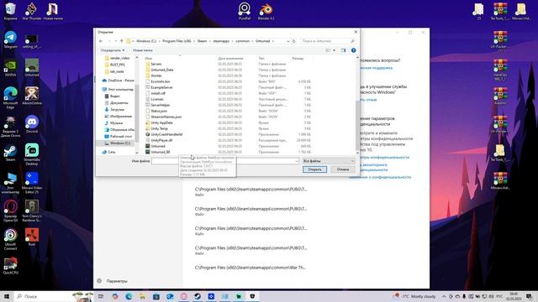
Task: Select the Untumed_Data folder
Action: coord(162,70)
